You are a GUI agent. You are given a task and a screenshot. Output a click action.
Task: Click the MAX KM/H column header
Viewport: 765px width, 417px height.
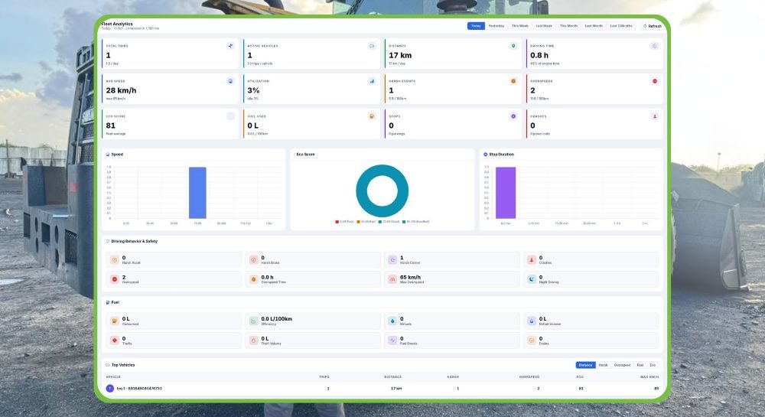[649, 377]
